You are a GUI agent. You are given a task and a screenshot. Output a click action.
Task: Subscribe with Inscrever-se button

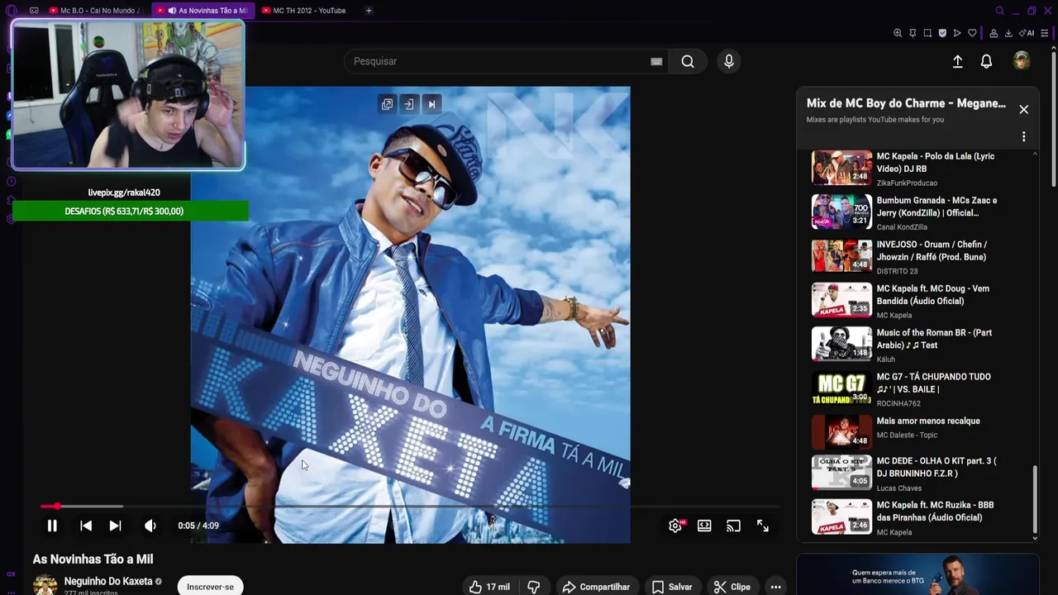click(210, 586)
